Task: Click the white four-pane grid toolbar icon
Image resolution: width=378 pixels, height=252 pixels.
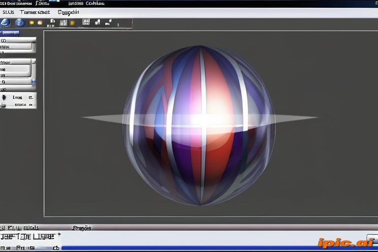Action: tap(86, 22)
